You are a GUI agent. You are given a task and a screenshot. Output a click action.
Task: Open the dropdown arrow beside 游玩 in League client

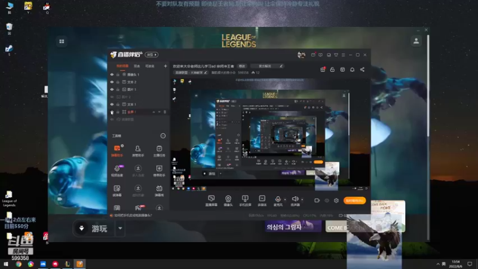[120, 228]
